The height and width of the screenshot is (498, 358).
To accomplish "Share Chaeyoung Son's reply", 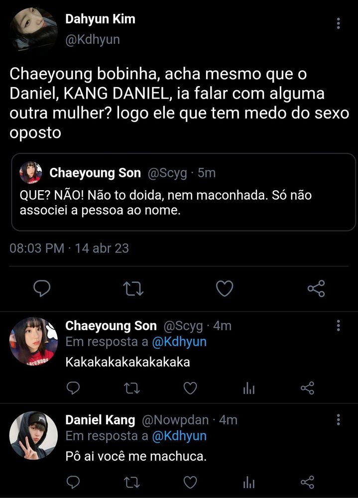I will click(308, 388).
